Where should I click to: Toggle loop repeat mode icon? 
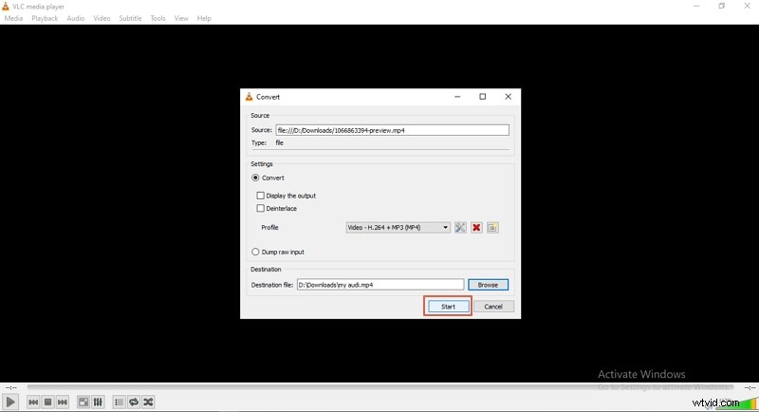[x=134, y=402]
